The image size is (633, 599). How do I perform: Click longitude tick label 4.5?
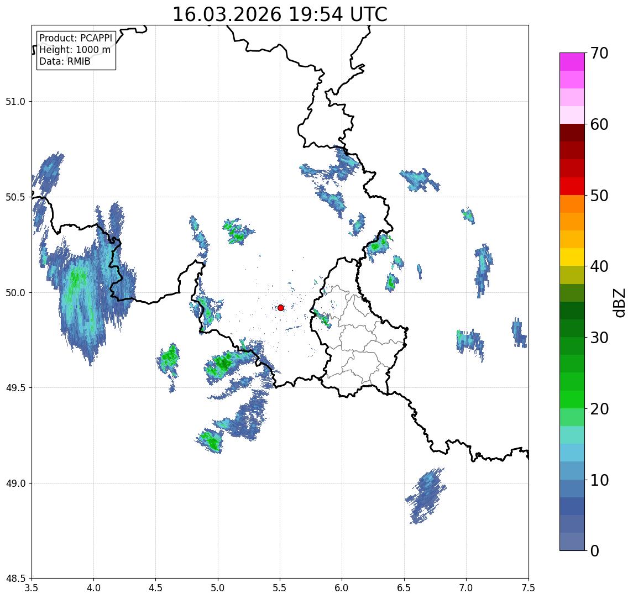pyautogui.click(x=156, y=588)
